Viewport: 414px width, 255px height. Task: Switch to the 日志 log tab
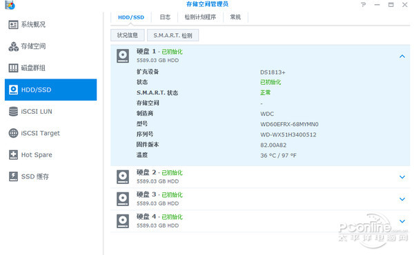(x=165, y=17)
